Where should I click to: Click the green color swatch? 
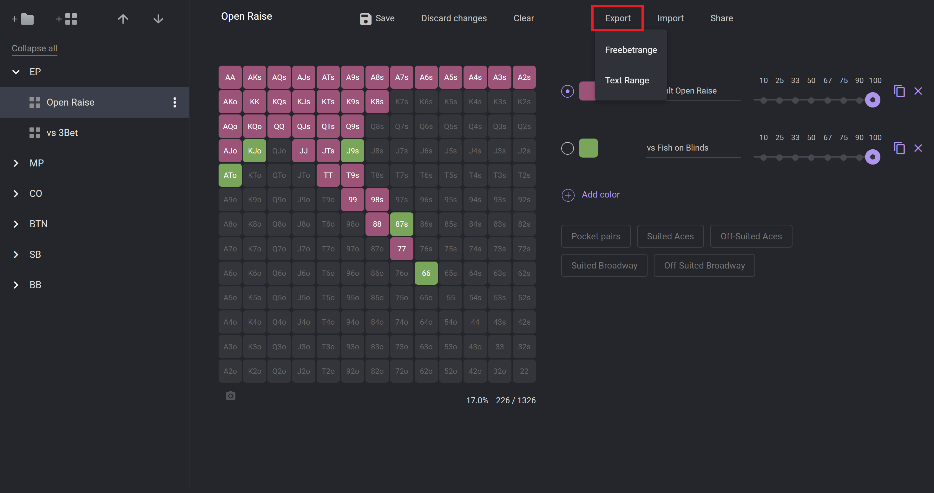588,148
